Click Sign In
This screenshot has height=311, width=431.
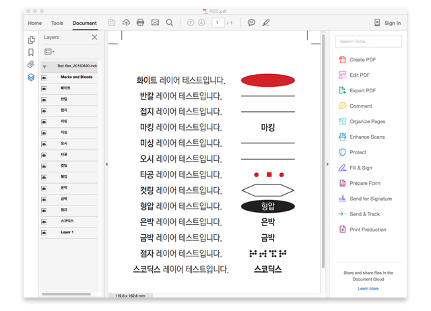point(393,23)
